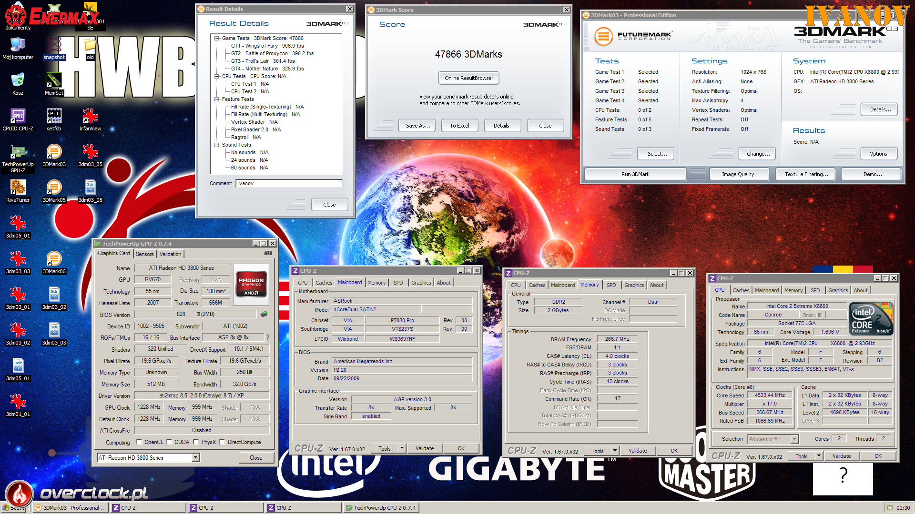Screen dimensions: 915x514
Task: Click GPU-Z BIOS save icon
Action: (x=264, y=314)
